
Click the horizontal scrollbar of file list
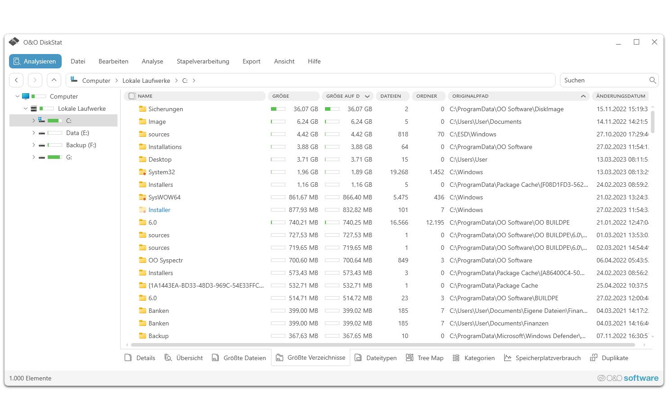pos(383,345)
